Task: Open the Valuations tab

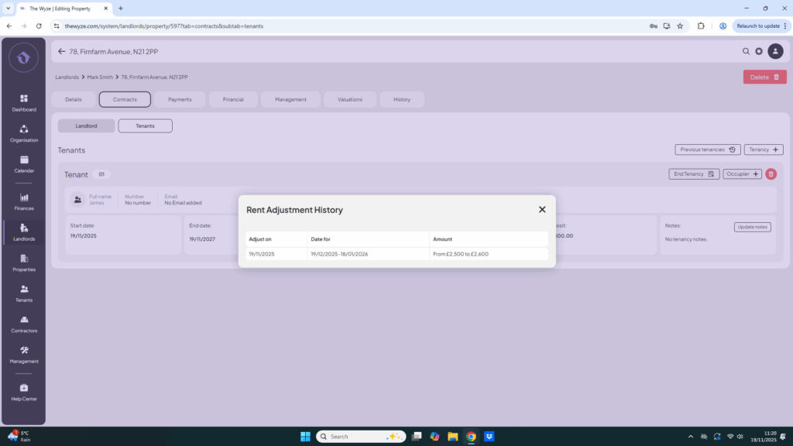Action: tap(349, 99)
